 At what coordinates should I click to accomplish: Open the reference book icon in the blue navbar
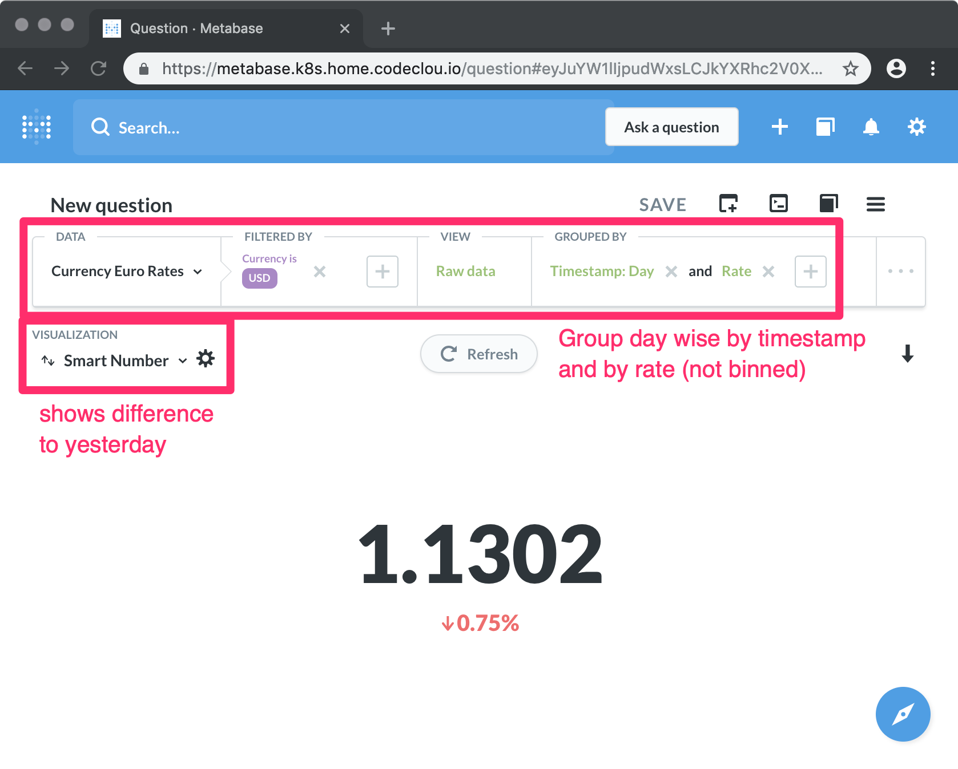pyautogui.click(x=825, y=127)
